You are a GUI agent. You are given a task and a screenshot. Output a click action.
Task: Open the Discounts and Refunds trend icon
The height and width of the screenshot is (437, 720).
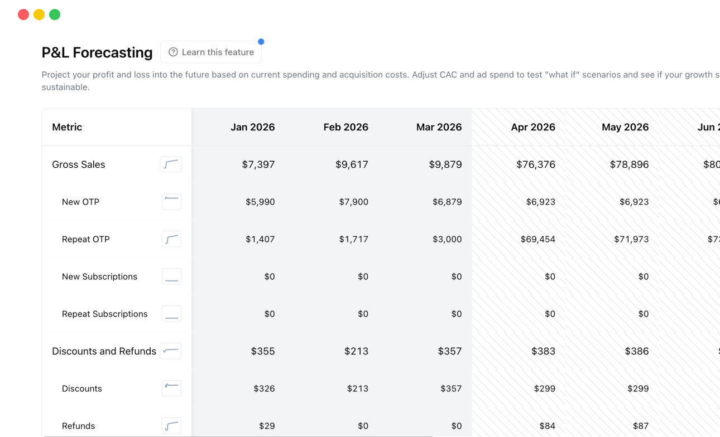coord(171,351)
